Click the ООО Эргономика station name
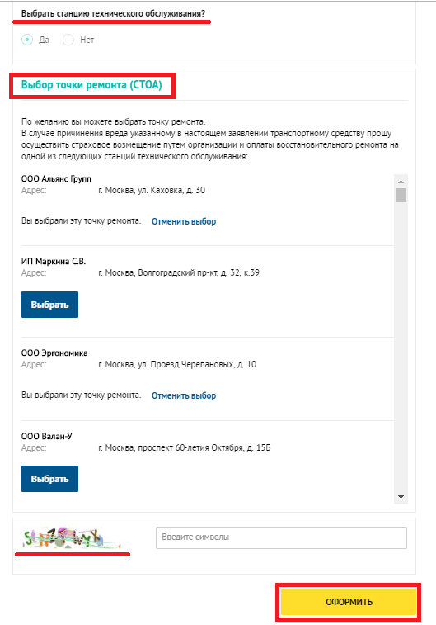The image size is (436, 625). click(54, 353)
